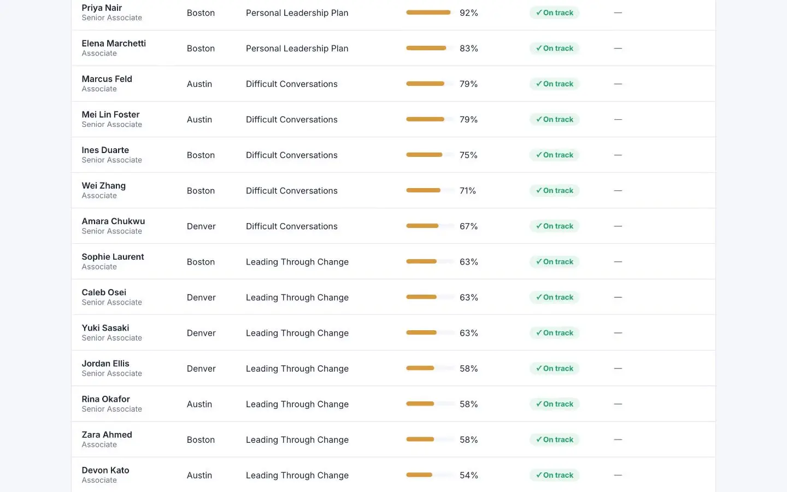Click Priya Nair's name
787x492 pixels.
click(x=102, y=8)
